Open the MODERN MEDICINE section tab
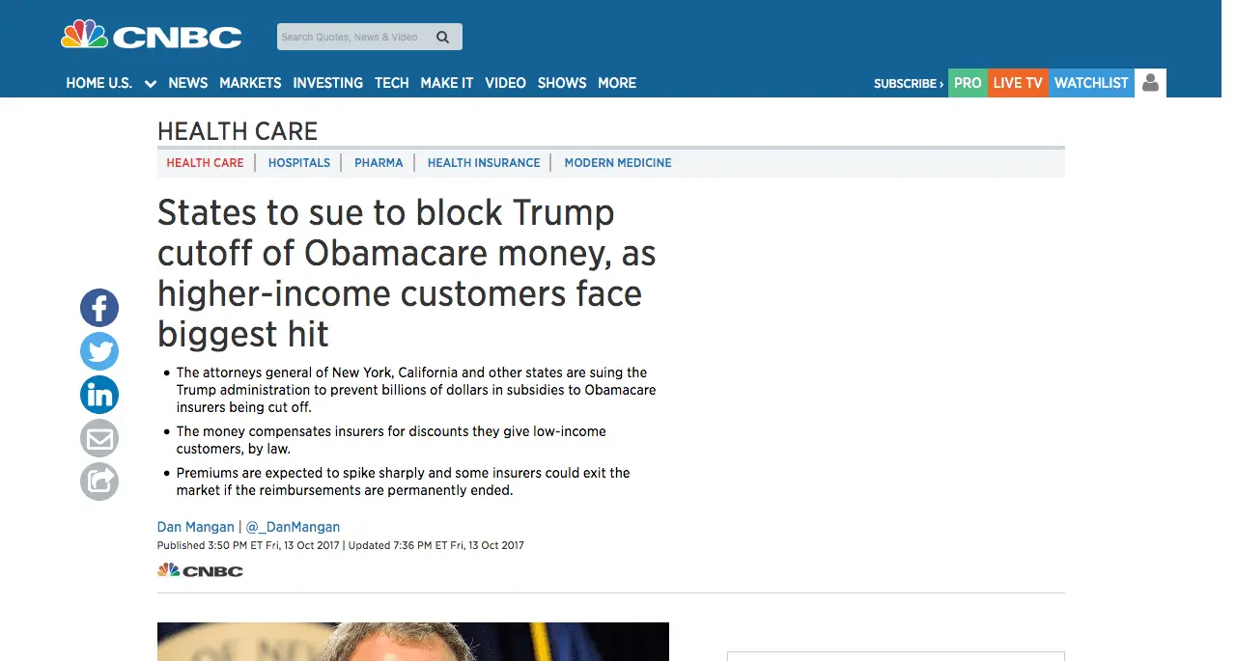The image size is (1236, 661). pyautogui.click(x=618, y=163)
